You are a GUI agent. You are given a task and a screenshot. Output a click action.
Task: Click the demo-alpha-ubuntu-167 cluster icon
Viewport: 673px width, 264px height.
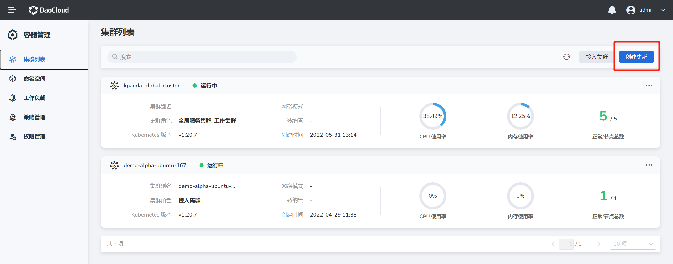click(114, 165)
